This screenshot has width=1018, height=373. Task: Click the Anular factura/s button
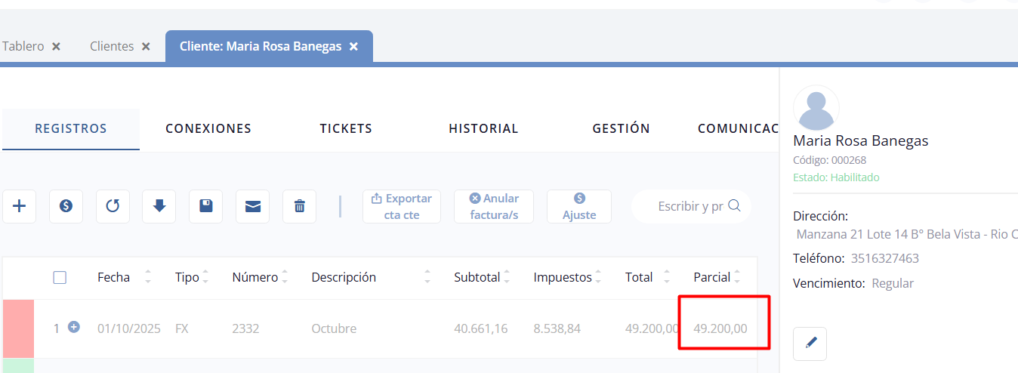494,206
